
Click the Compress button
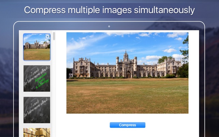[127, 125]
